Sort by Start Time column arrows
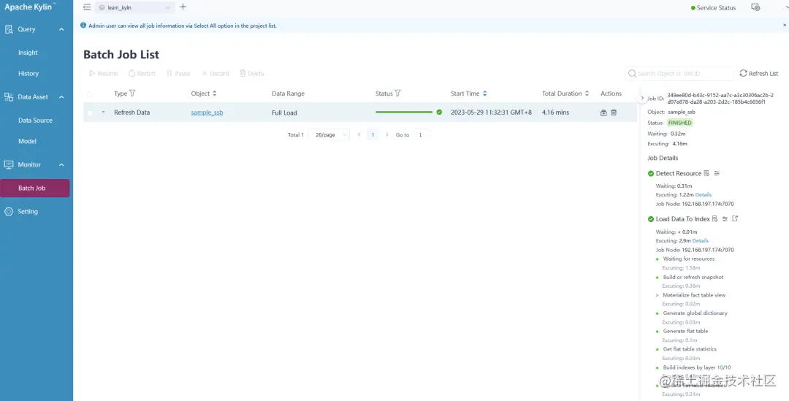The width and height of the screenshot is (789, 401). tap(484, 93)
